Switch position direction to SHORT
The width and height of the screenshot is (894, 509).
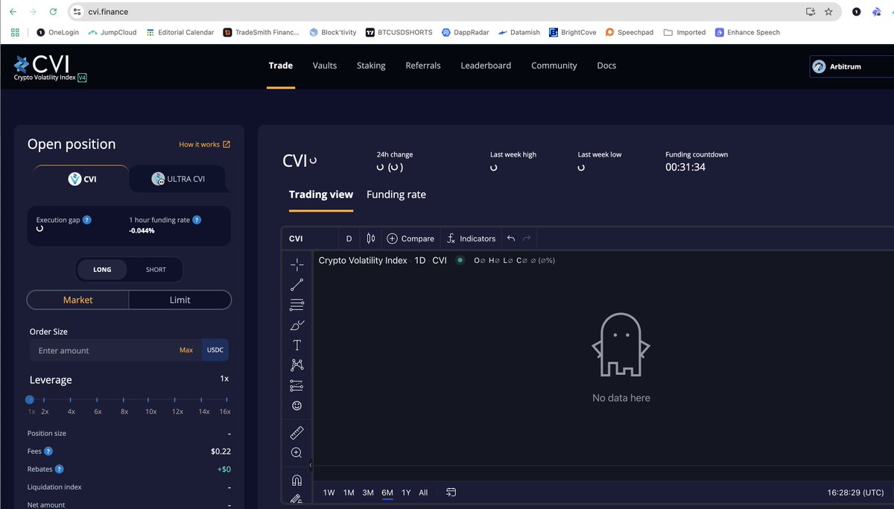[x=156, y=270]
